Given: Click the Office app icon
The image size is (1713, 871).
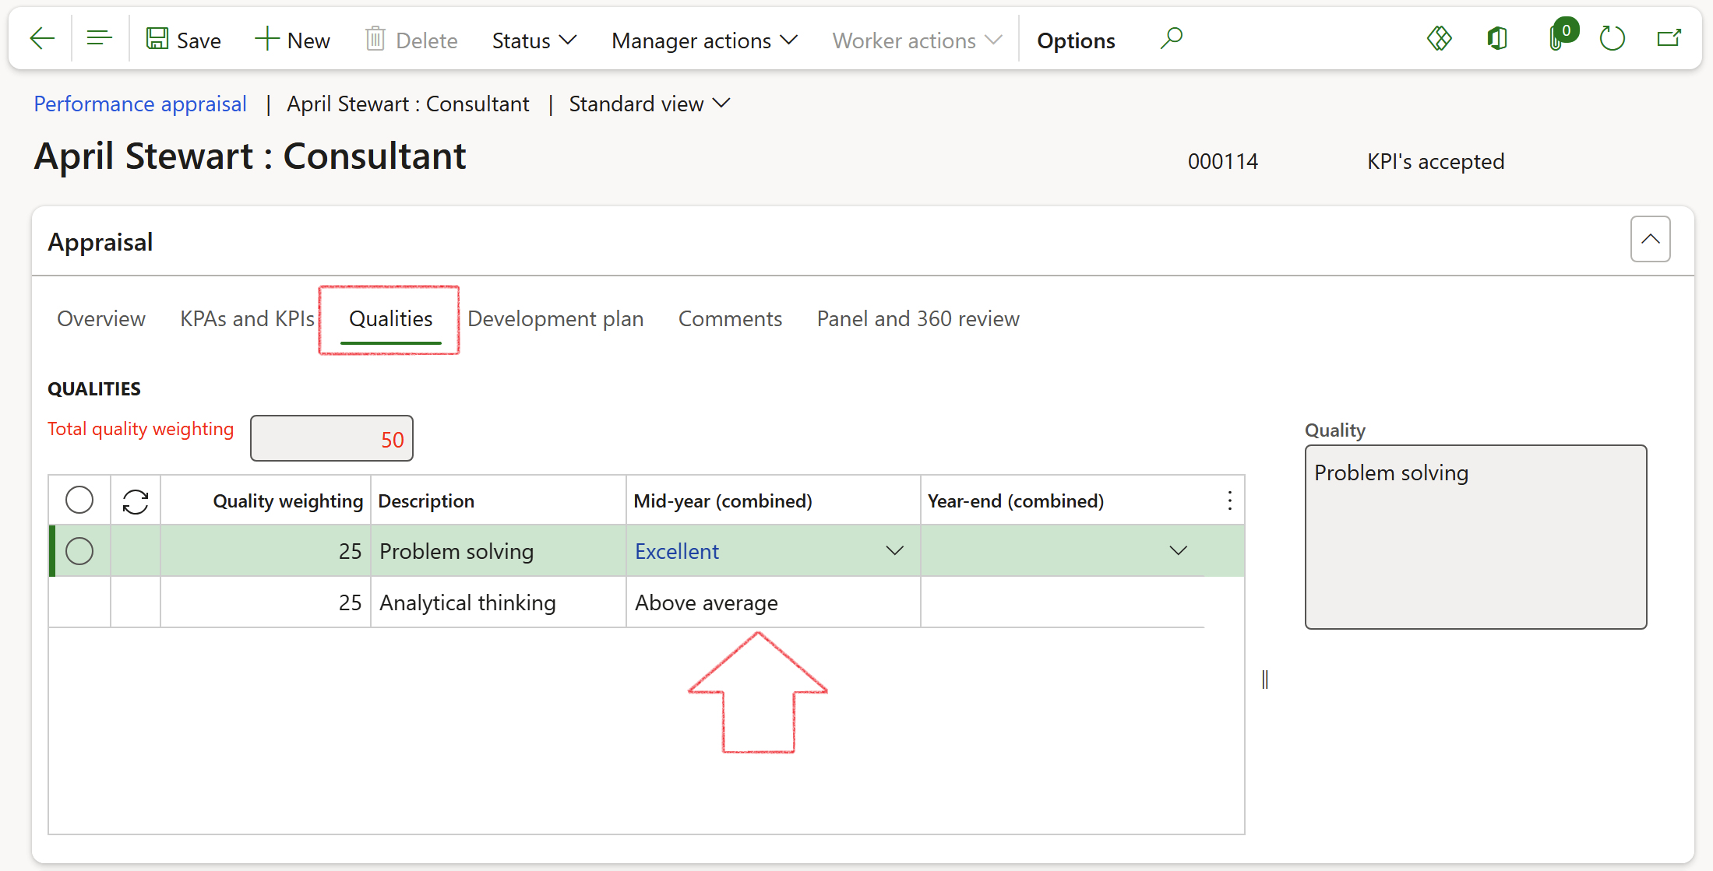Looking at the screenshot, I should tap(1496, 39).
